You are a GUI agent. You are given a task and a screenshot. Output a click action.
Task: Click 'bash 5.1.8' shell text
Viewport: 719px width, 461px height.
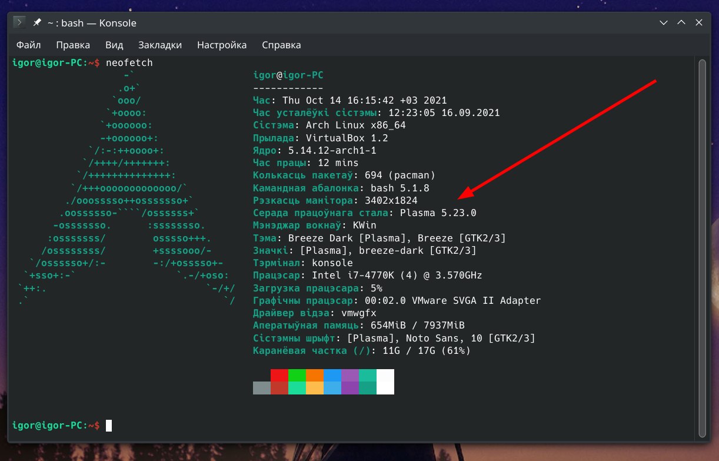click(x=400, y=188)
